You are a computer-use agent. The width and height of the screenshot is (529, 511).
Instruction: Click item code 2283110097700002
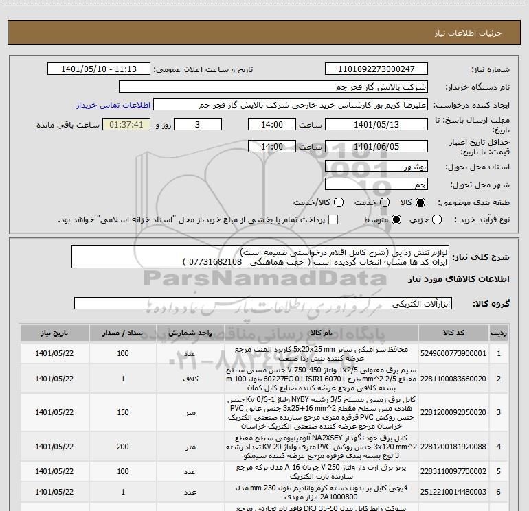coord(453,471)
